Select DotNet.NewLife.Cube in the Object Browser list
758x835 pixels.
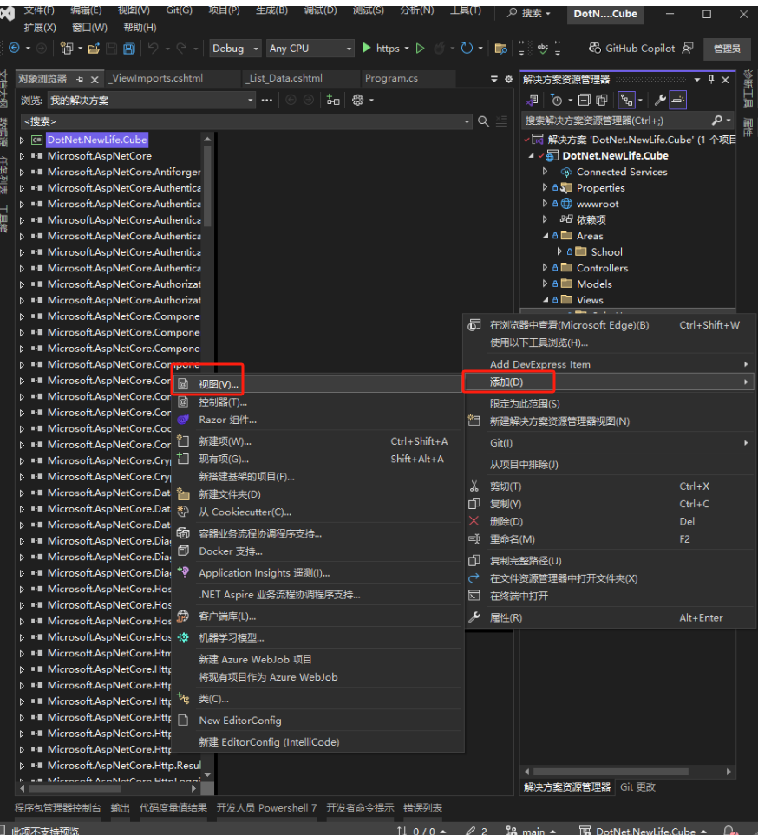pyautogui.click(x=97, y=140)
